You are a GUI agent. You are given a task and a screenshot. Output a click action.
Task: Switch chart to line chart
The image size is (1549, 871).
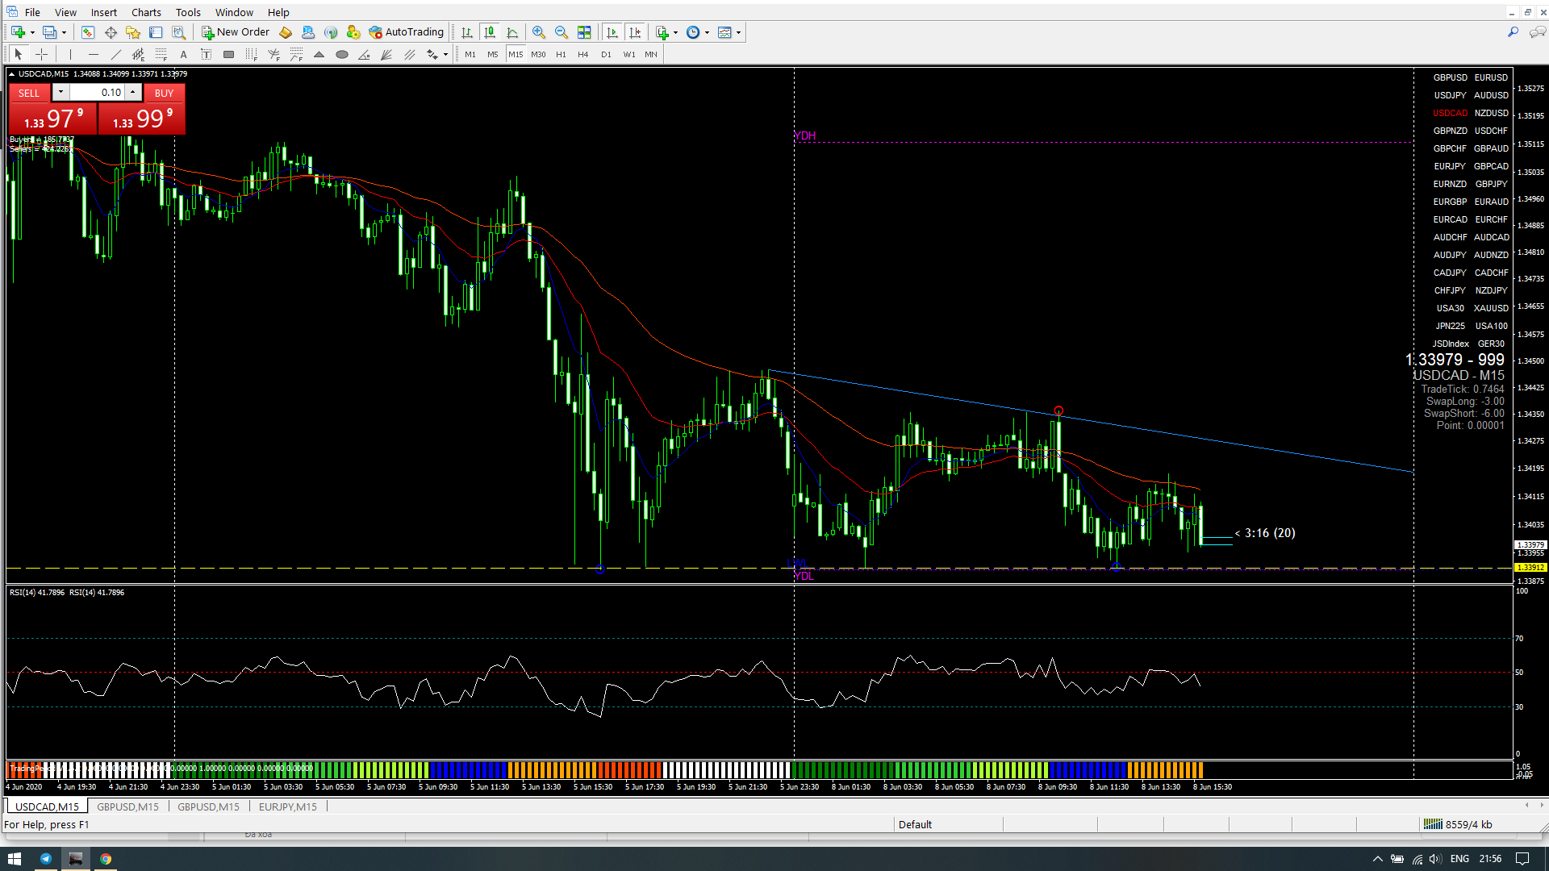coord(512,32)
